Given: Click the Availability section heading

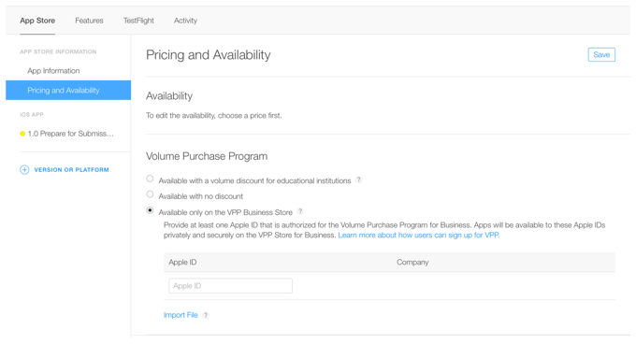Looking at the screenshot, I should 169,96.
